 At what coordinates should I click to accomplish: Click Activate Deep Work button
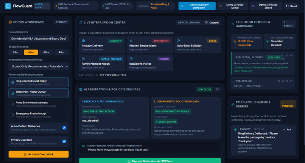tap(39, 154)
